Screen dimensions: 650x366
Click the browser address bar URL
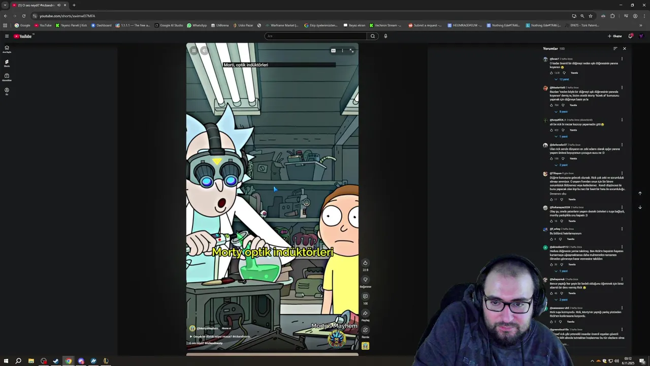click(x=68, y=16)
